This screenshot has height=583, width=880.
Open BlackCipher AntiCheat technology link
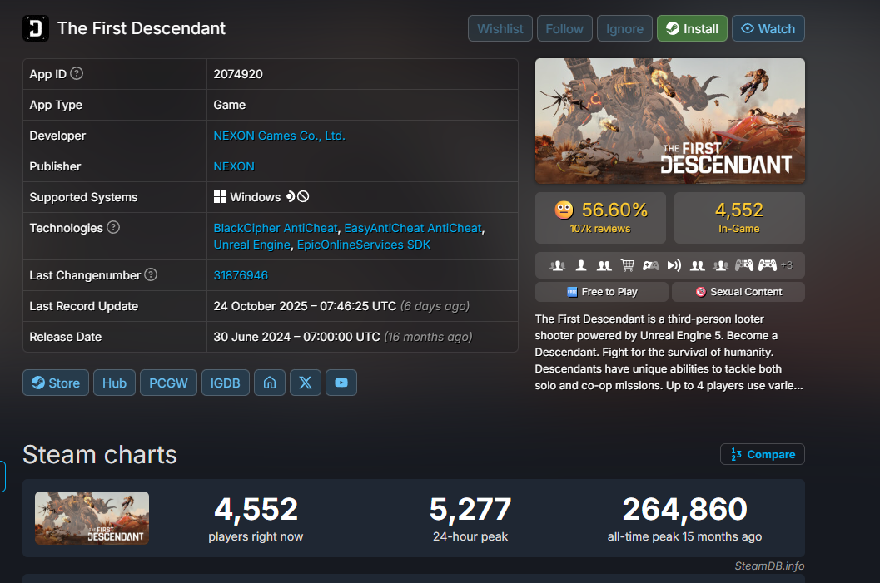pos(276,228)
